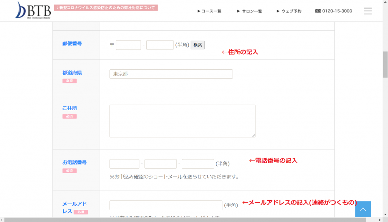Focus the second postal code field
388x222 pixels.
tap(160, 45)
